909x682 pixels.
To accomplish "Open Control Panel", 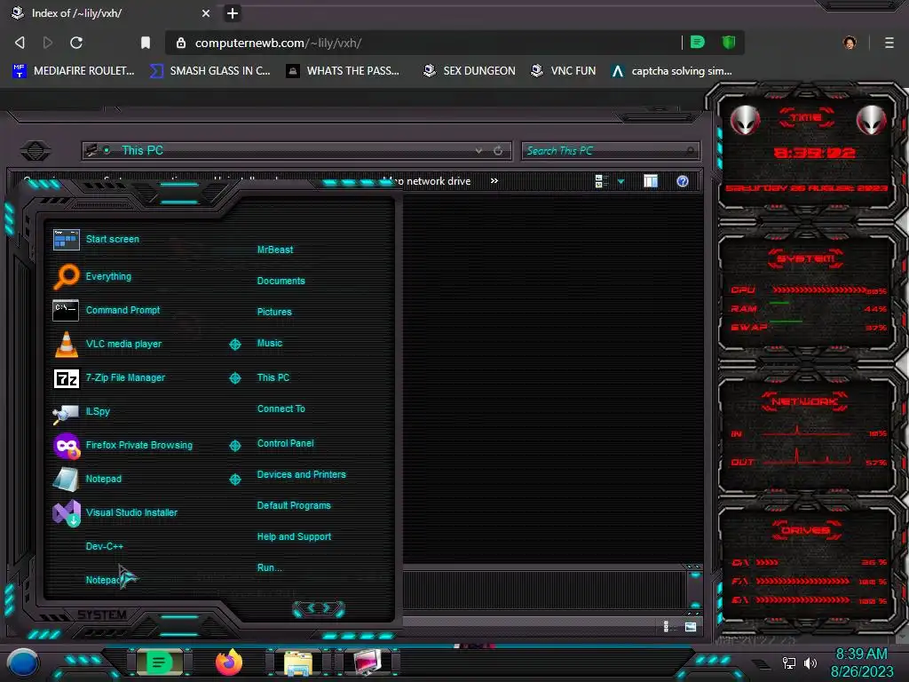I will click(x=285, y=444).
